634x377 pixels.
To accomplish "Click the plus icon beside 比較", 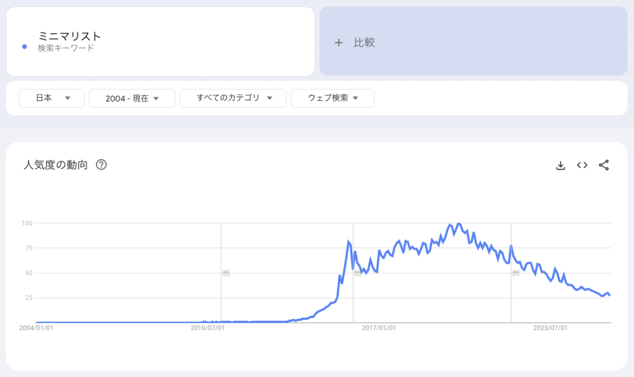I will pyautogui.click(x=339, y=43).
